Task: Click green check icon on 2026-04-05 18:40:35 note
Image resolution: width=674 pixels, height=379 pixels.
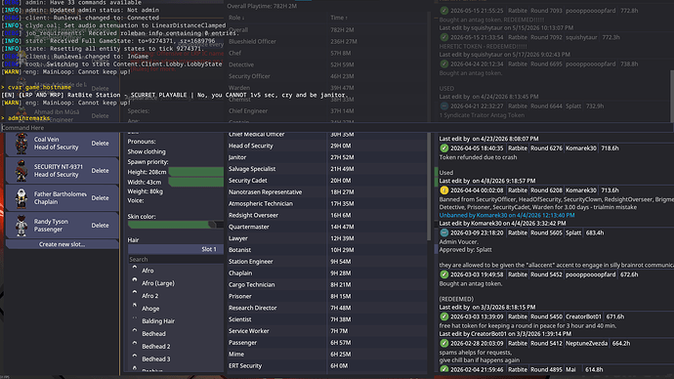Action: point(444,148)
